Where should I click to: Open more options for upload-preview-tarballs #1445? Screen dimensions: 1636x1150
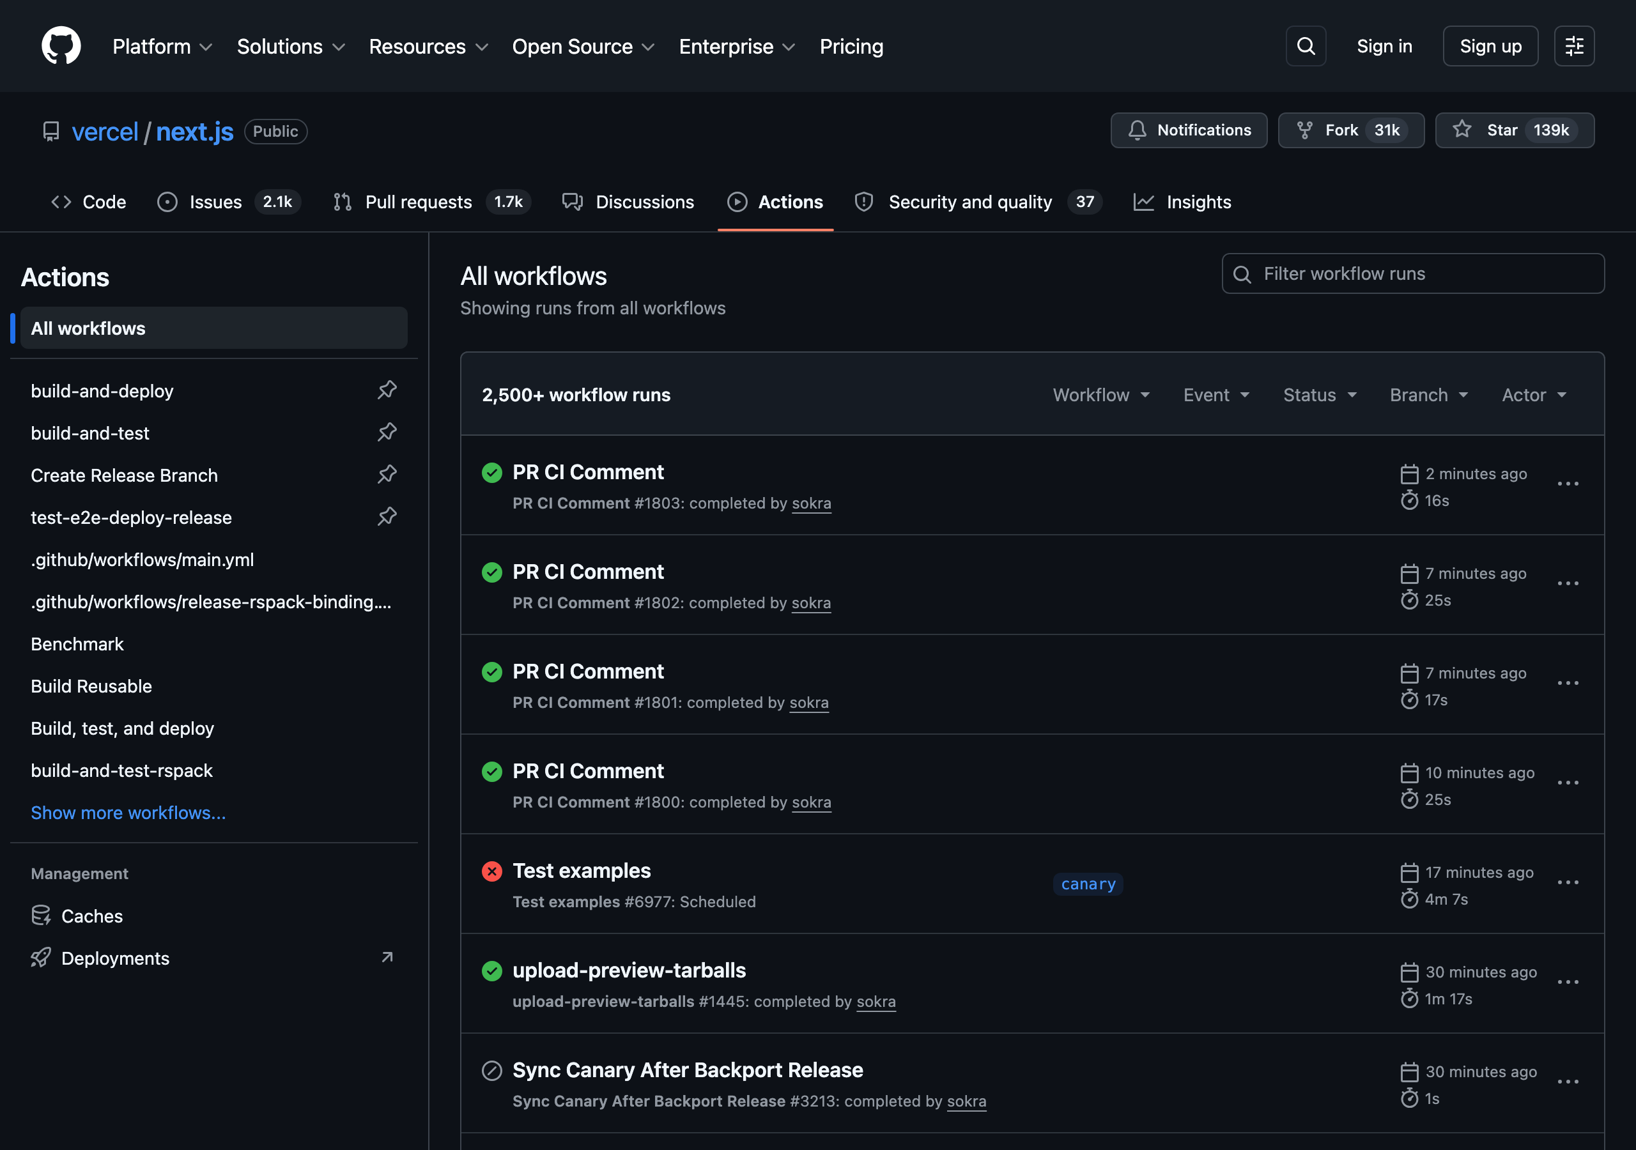1568,983
